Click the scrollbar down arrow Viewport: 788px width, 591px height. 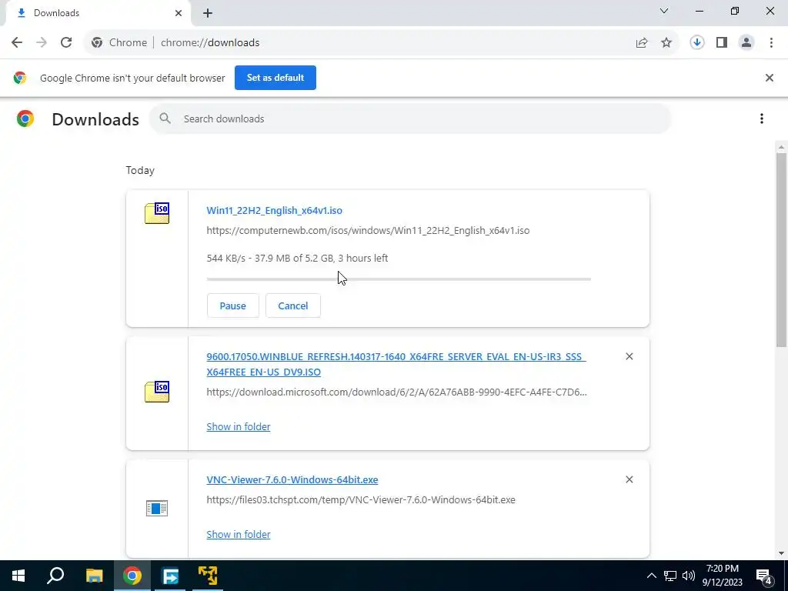coord(781,553)
